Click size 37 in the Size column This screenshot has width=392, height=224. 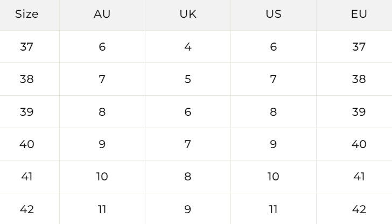[x=27, y=47]
